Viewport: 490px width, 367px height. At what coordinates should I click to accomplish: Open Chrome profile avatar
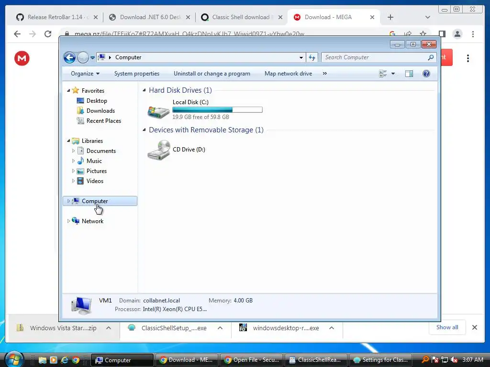457,34
